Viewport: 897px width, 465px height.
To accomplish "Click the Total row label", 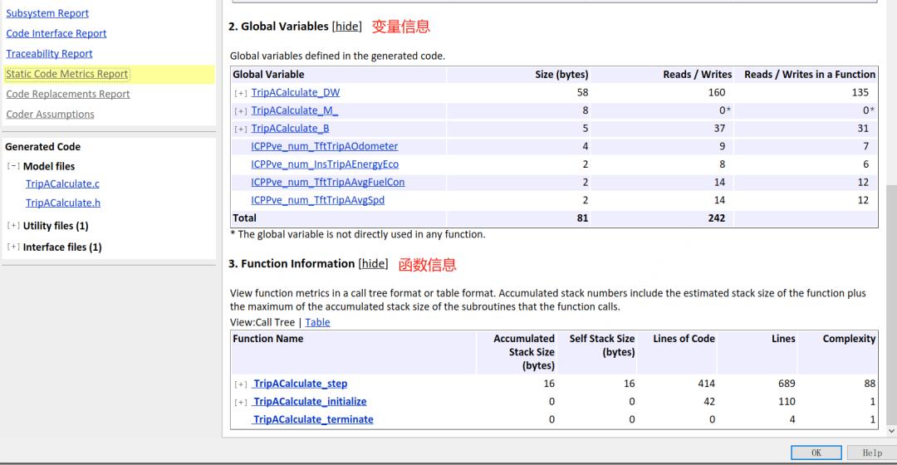I will [x=244, y=218].
